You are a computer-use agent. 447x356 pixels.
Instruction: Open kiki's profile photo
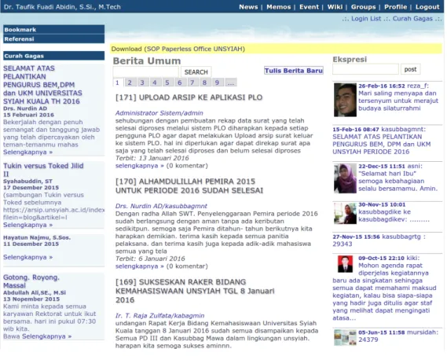(345, 264)
